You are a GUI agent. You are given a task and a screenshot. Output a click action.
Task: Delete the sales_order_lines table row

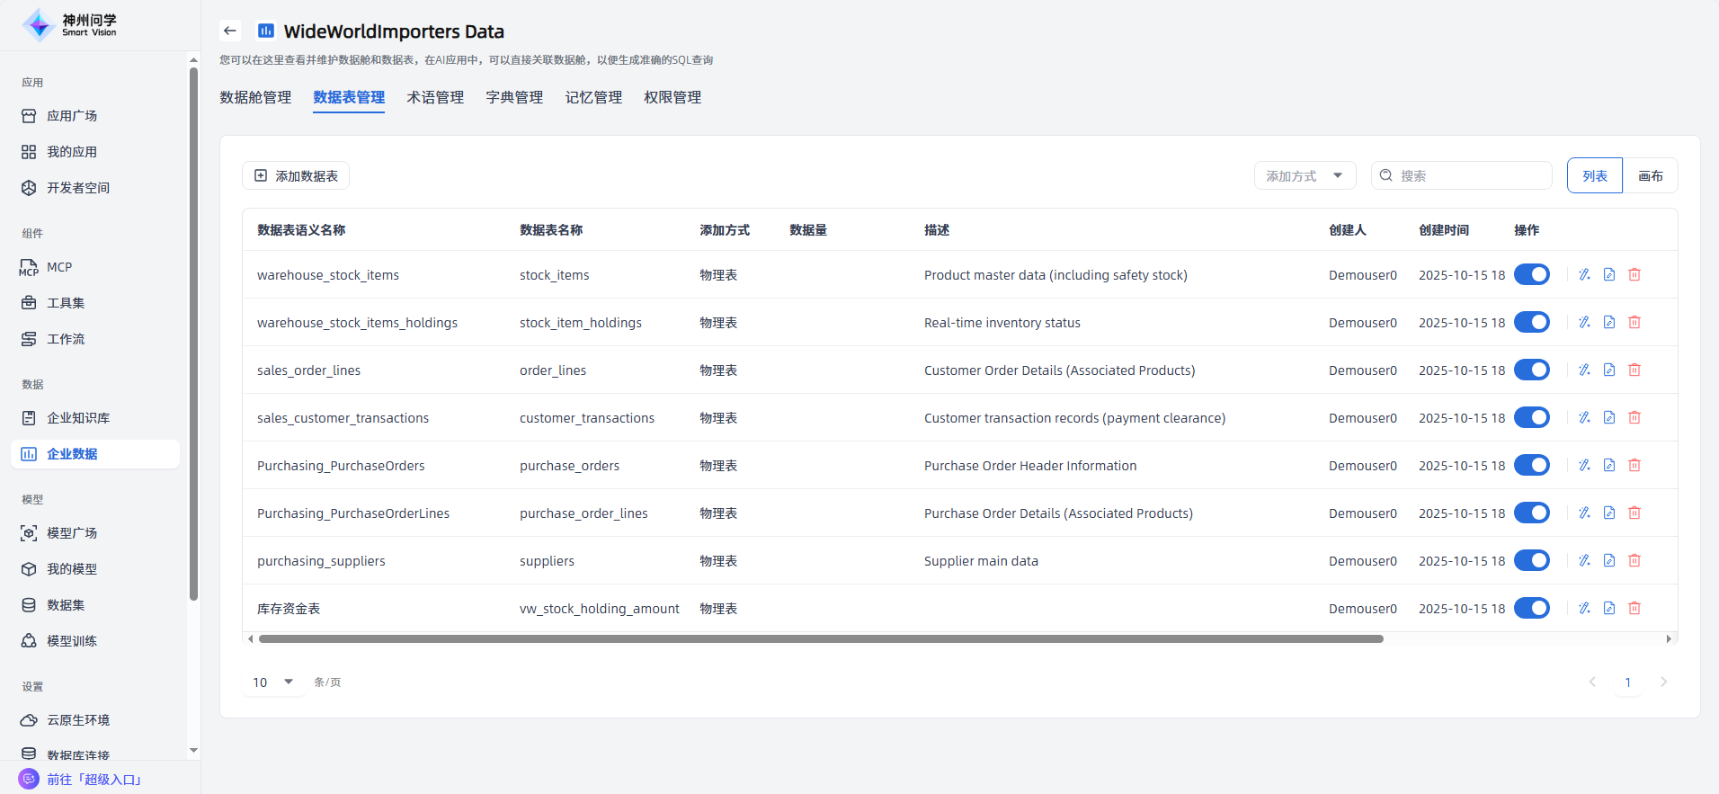coord(1634,370)
